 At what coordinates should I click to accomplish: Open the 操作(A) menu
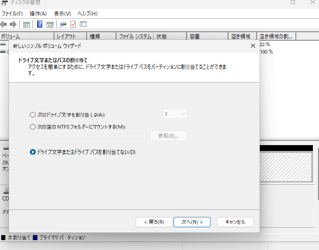(38, 14)
